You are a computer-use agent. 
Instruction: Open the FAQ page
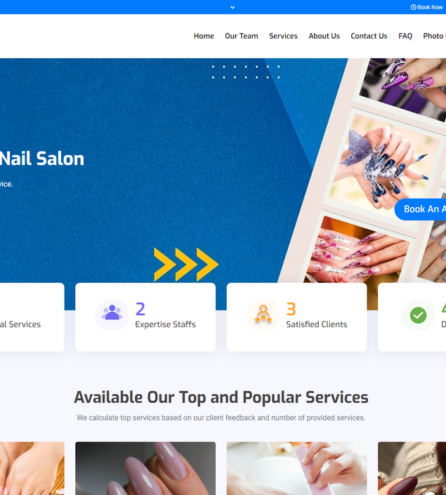(405, 36)
